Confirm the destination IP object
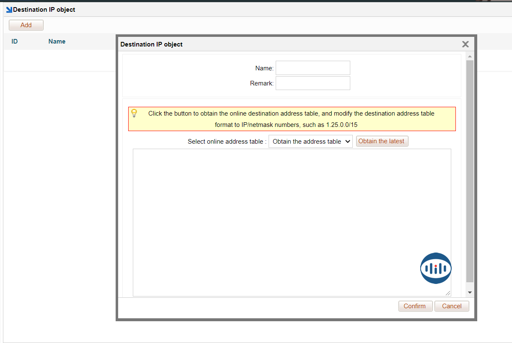512x343 pixels. [x=414, y=306]
